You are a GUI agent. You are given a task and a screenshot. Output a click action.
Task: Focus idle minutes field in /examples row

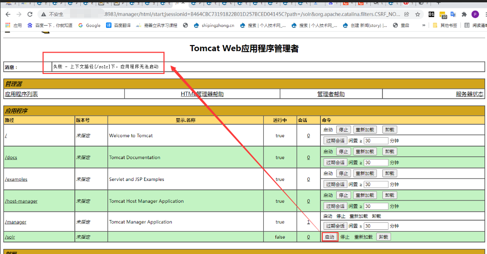pos(376,184)
